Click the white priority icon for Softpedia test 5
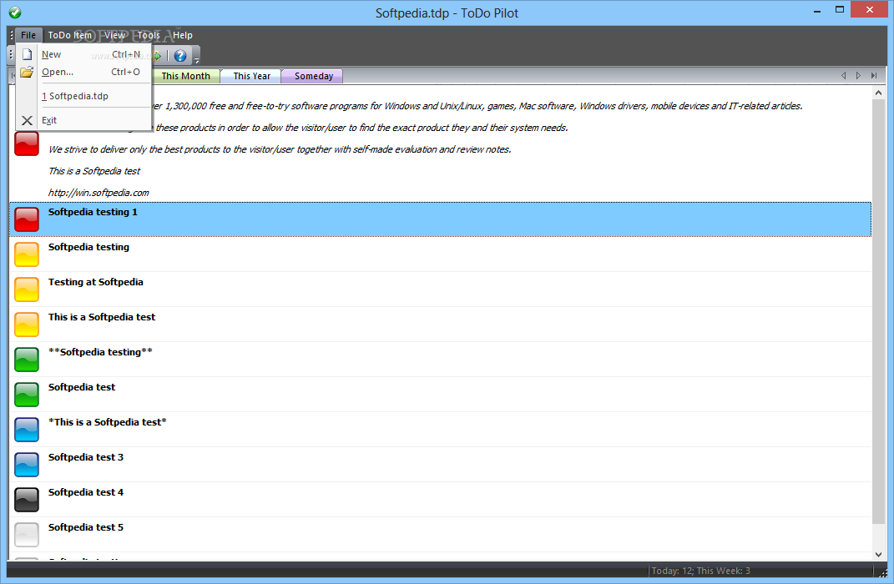The width and height of the screenshot is (894, 584). tap(27, 535)
